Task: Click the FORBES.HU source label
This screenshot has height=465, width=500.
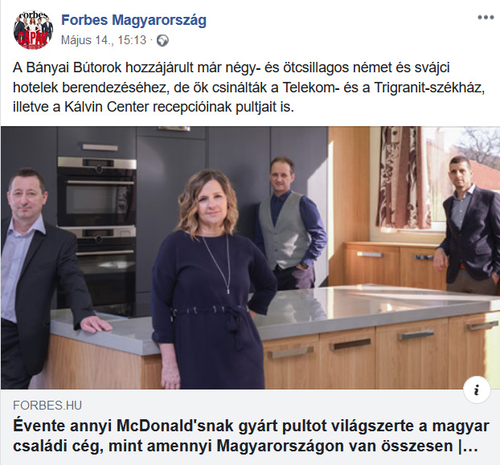Action: (47, 405)
